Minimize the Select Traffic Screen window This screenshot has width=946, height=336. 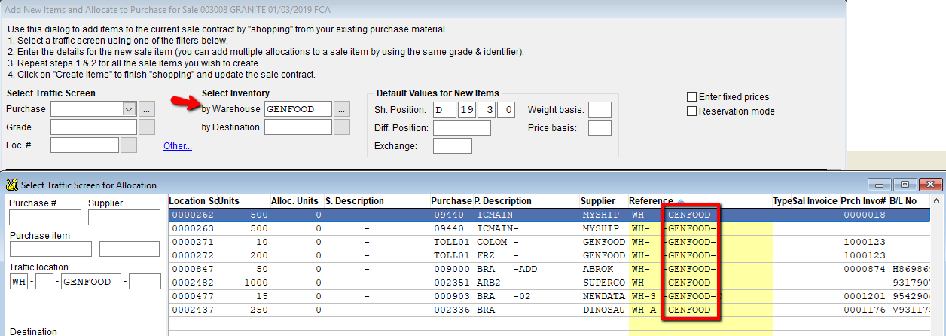tap(880, 185)
